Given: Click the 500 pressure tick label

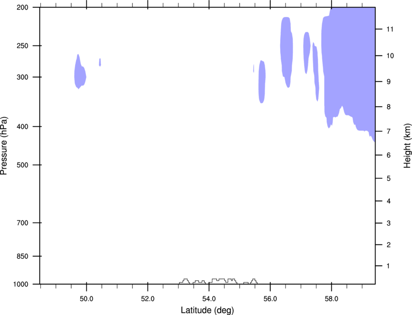Looking at the screenshot, I should 22,165.
